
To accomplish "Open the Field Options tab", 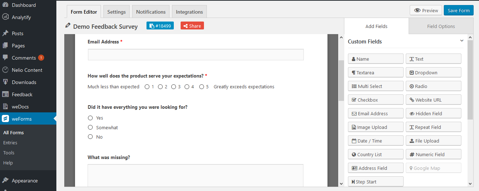I will (x=441, y=26).
